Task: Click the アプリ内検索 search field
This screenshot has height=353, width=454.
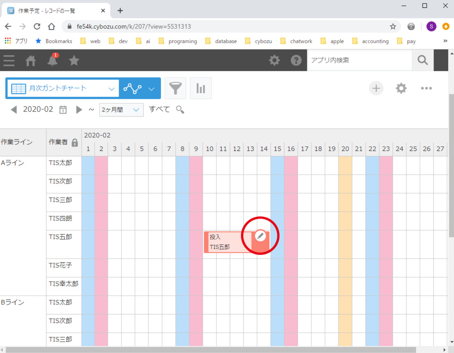Action: click(x=359, y=60)
